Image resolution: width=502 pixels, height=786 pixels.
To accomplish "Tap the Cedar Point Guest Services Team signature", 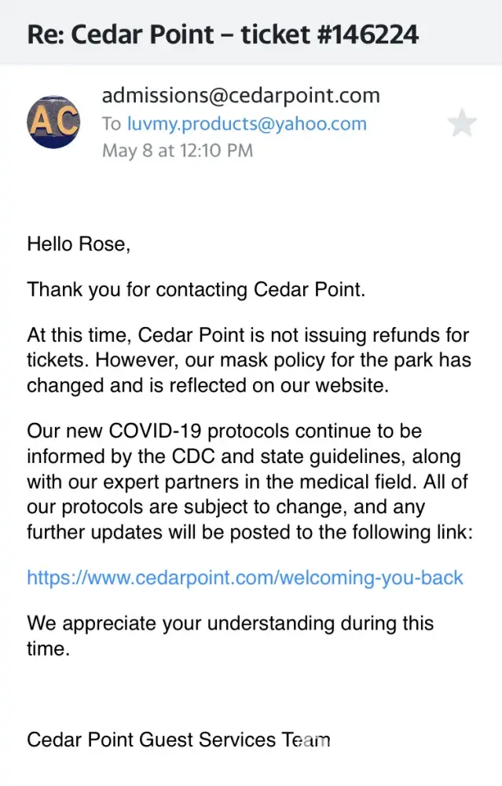I will pyautogui.click(x=178, y=740).
